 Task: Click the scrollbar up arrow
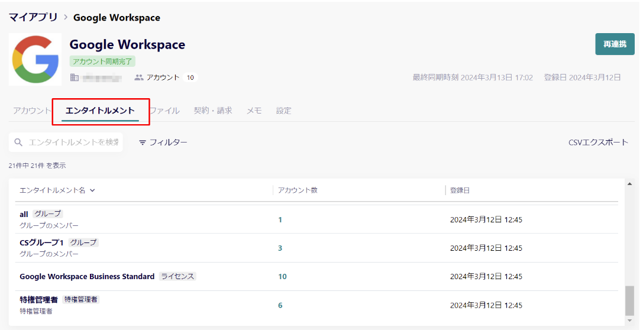pos(629,184)
